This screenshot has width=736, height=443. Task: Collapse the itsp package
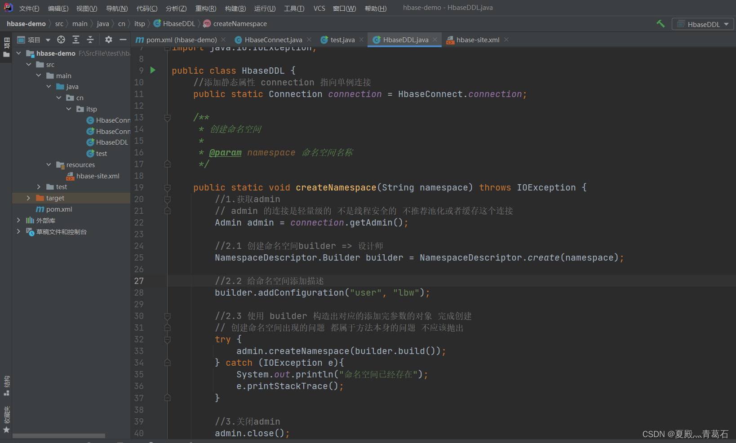click(69, 109)
